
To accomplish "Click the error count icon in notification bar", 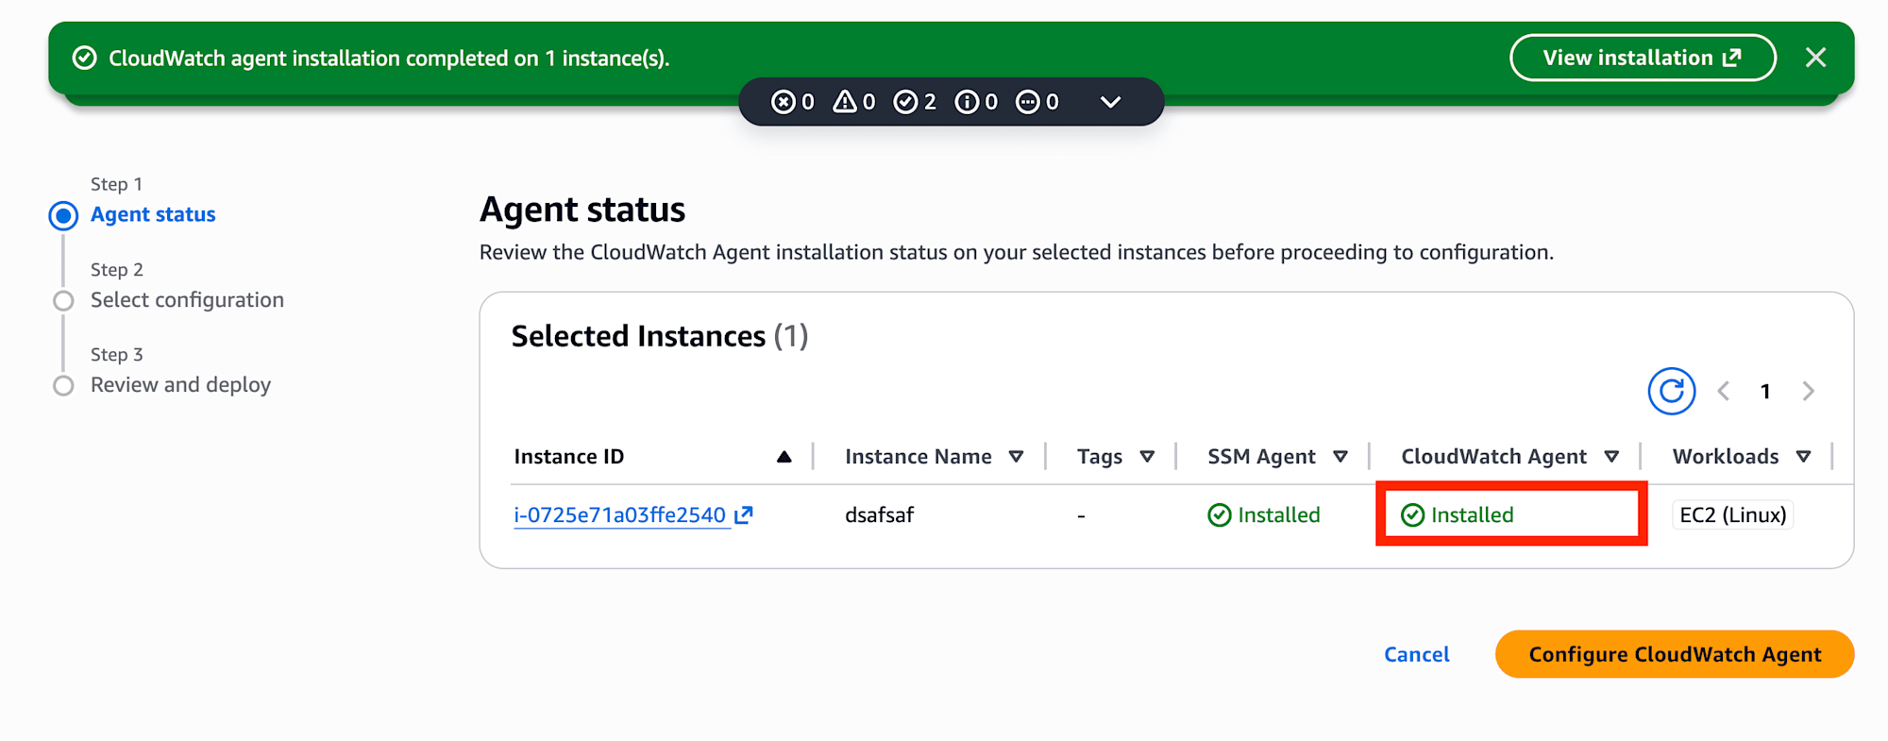I will [x=793, y=102].
